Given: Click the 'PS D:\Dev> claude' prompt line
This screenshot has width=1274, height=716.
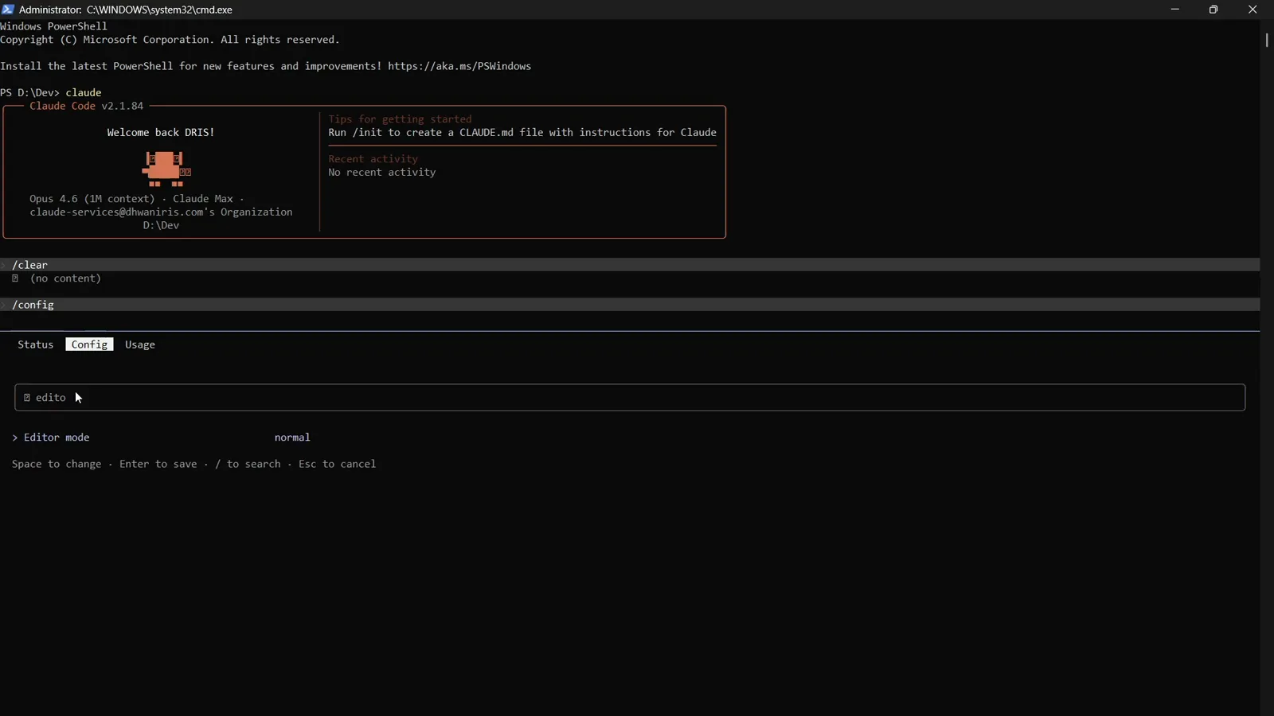Looking at the screenshot, I should pos(51,92).
